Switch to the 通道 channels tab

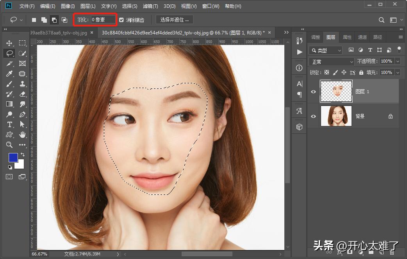point(362,37)
